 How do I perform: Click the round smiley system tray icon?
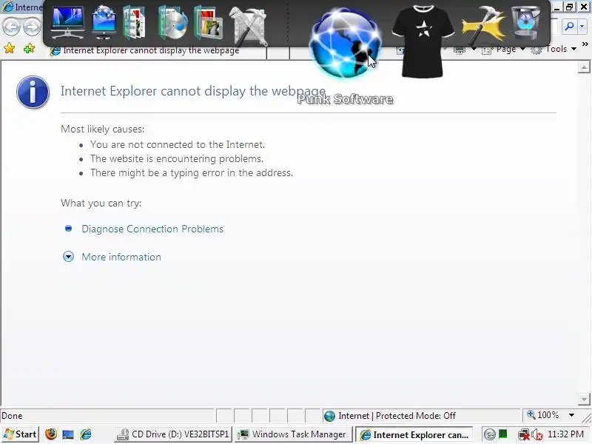click(489, 434)
